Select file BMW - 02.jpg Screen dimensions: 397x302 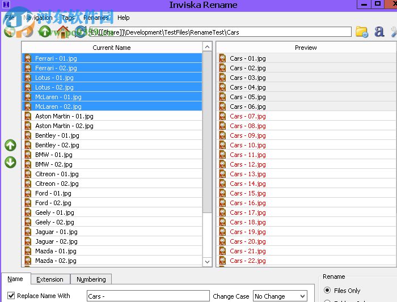coord(112,164)
